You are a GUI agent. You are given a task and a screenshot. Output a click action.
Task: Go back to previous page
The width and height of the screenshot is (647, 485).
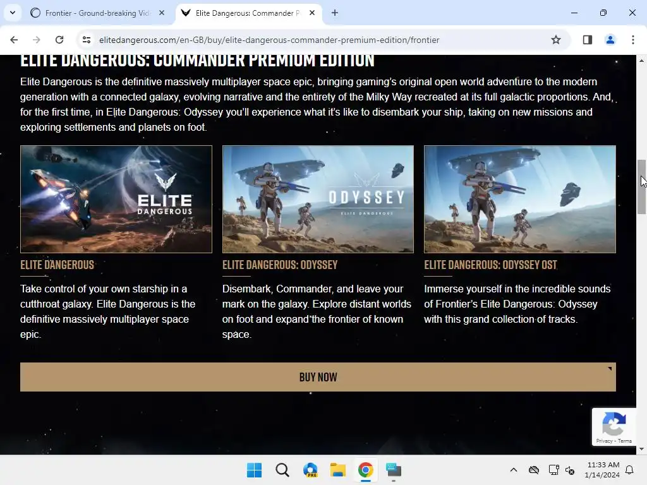14,40
